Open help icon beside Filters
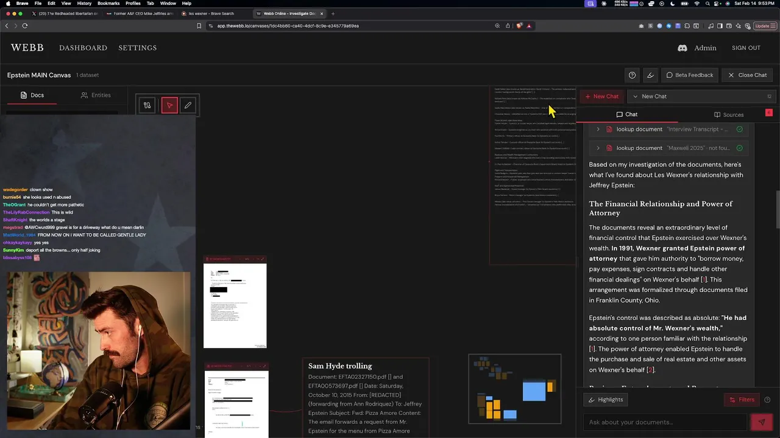The width and height of the screenshot is (780, 438). [x=767, y=400]
